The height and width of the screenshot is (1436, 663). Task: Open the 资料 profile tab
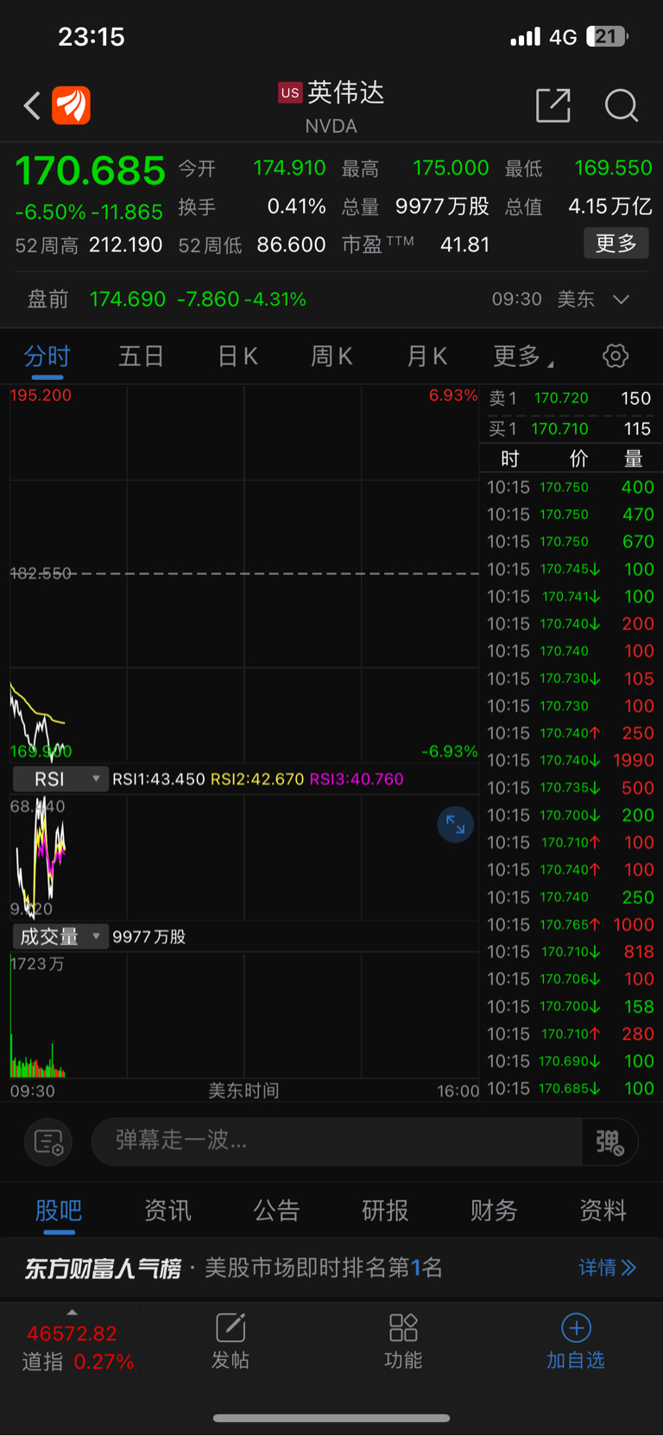[603, 1211]
